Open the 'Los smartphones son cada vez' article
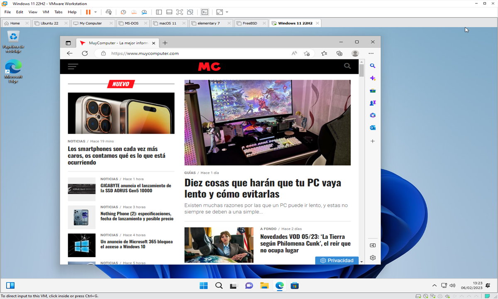This screenshot has width=498, height=299. pos(117,156)
